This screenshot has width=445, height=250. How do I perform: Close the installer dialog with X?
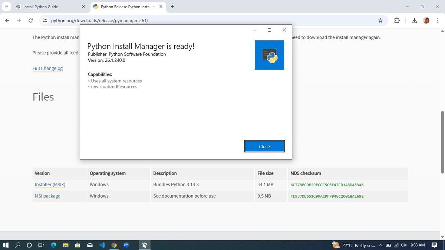coord(284,30)
